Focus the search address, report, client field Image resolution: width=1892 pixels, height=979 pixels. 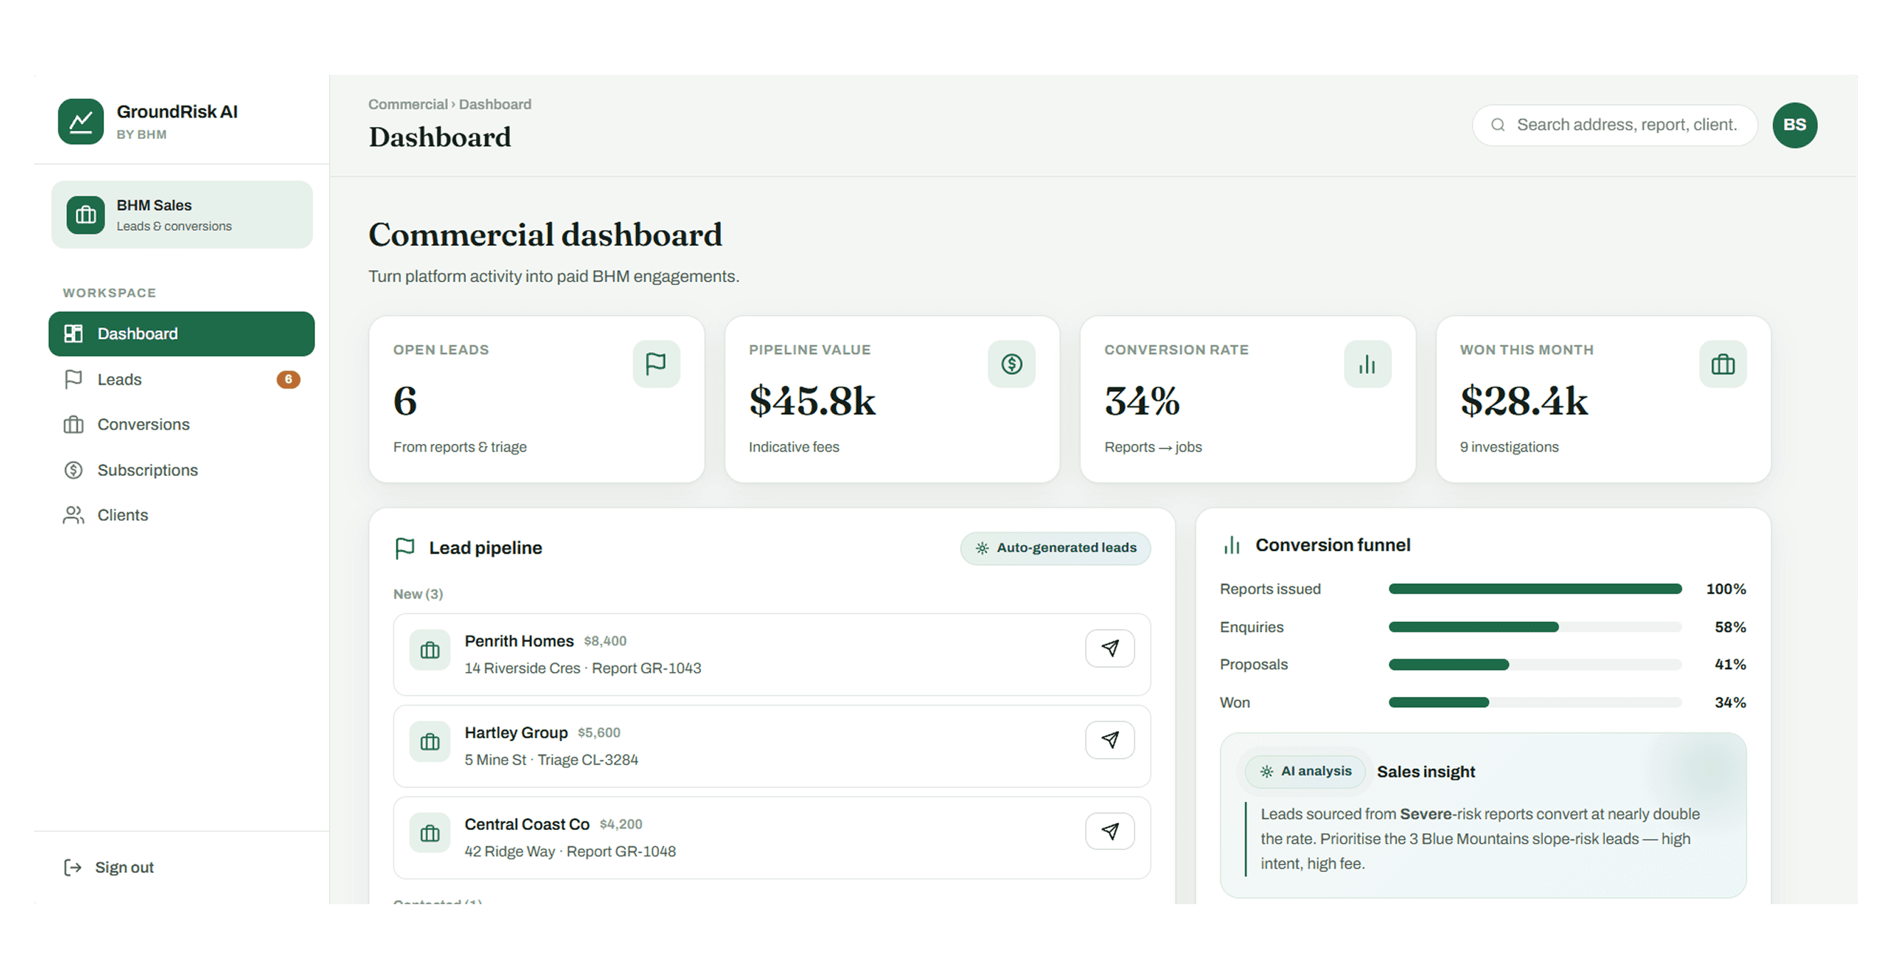point(1614,125)
